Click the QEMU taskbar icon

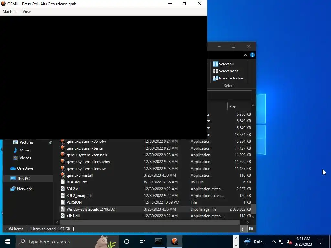click(x=175, y=242)
